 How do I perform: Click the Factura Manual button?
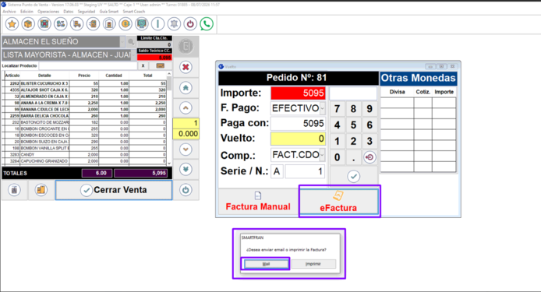(258, 202)
